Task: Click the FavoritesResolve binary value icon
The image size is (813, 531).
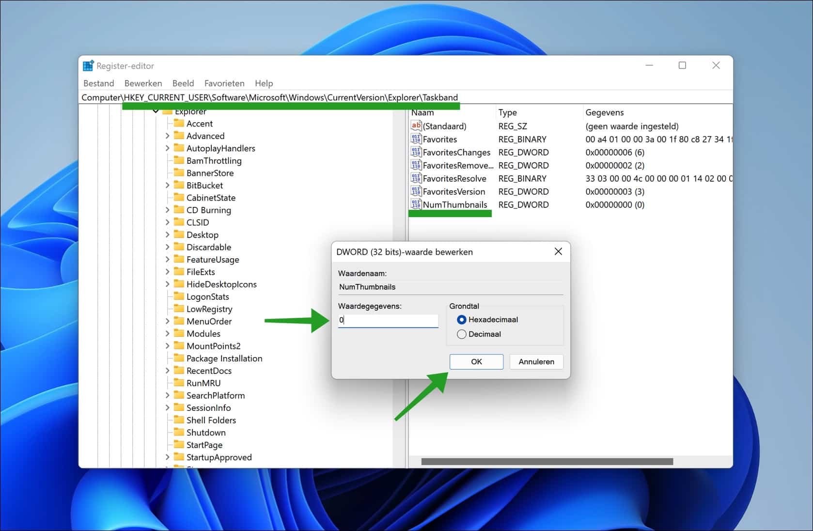Action: pyautogui.click(x=416, y=178)
